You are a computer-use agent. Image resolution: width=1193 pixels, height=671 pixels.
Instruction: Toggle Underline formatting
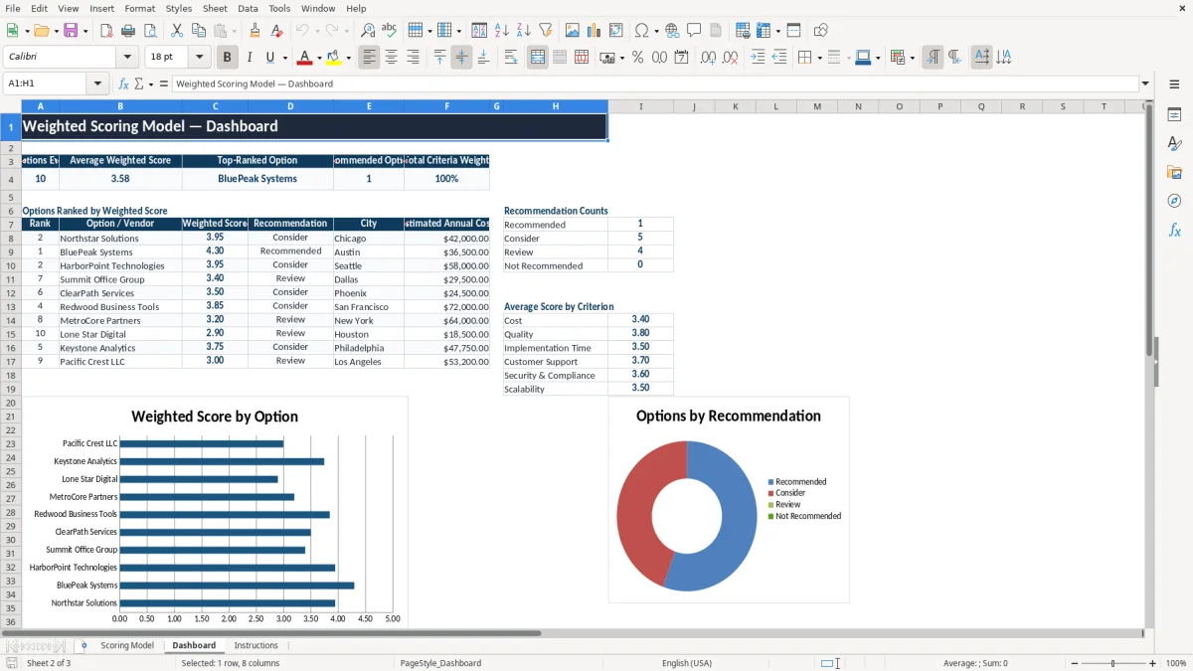tap(269, 58)
